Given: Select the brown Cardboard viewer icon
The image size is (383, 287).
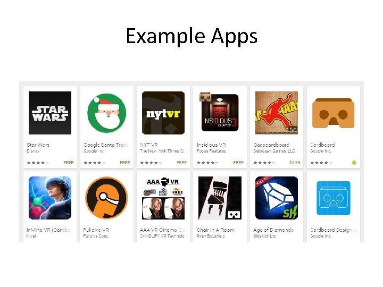Looking at the screenshot, I should (x=333, y=113).
